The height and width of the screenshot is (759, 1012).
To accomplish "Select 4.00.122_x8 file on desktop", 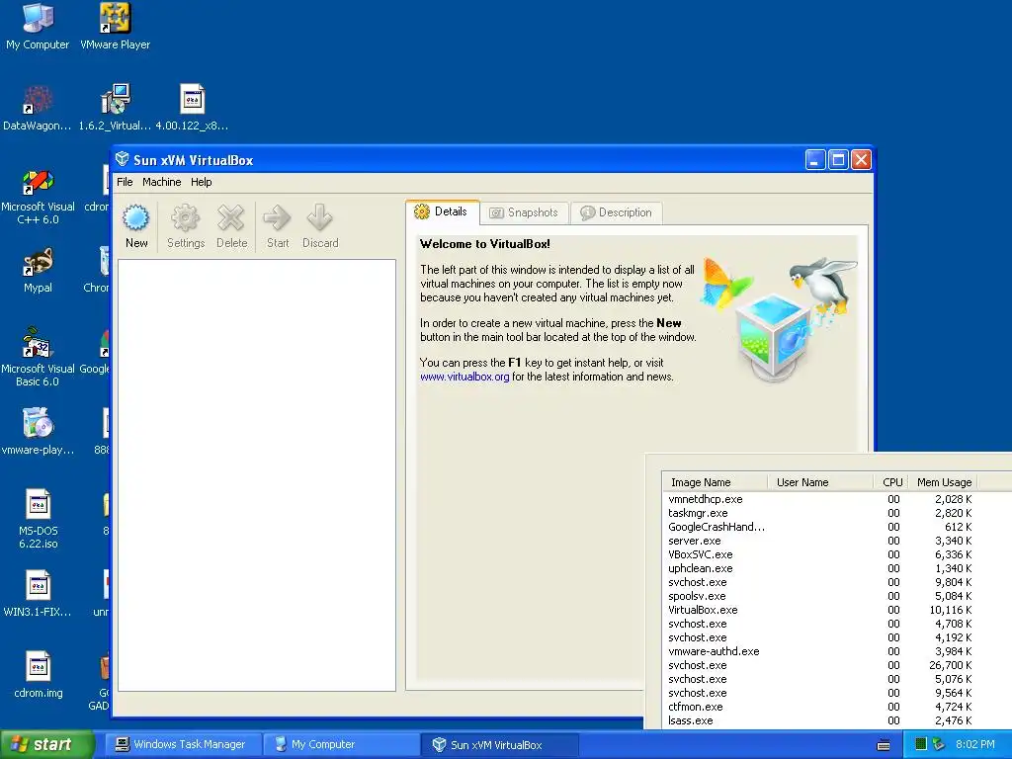I will click(192, 108).
